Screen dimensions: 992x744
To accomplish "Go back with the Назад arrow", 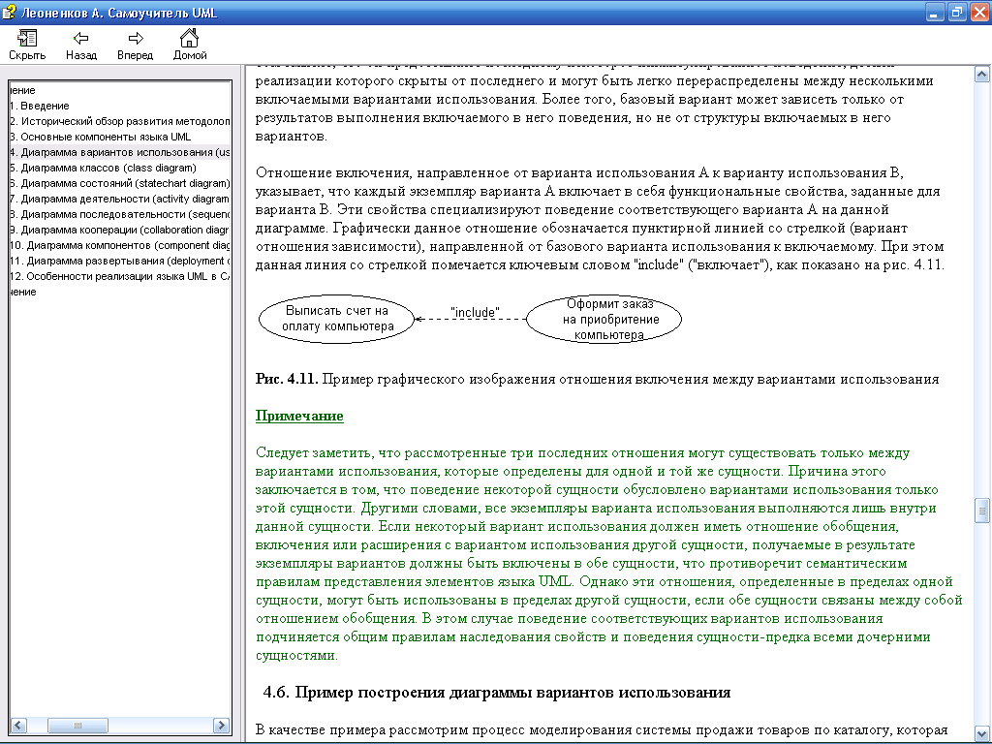I will pos(81,45).
